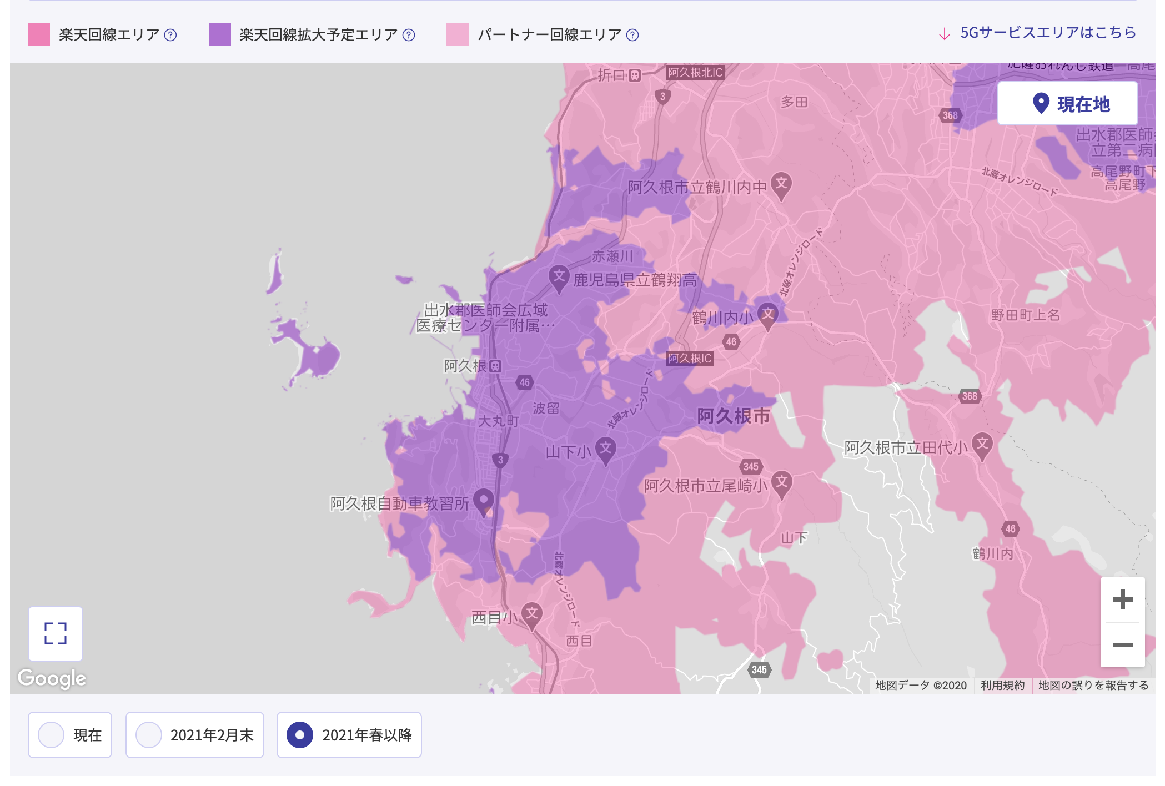Click school marker for 阿久根市立尾崎小
The image size is (1165, 786).
tap(782, 485)
